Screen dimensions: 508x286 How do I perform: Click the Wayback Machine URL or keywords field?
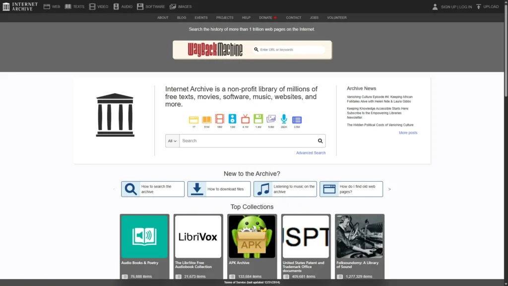pos(289,50)
